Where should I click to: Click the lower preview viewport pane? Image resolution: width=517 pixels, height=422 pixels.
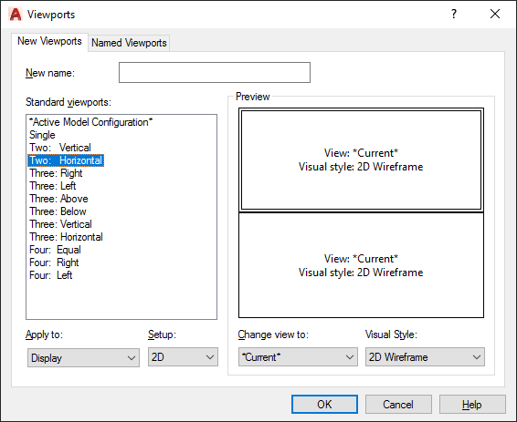tap(361, 265)
